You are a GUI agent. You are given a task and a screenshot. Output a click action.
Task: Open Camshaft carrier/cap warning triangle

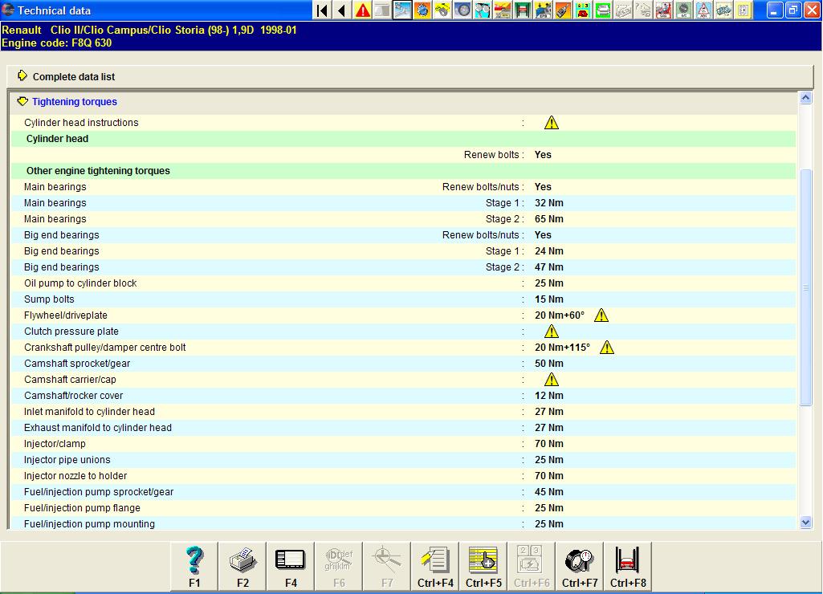click(551, 380)
